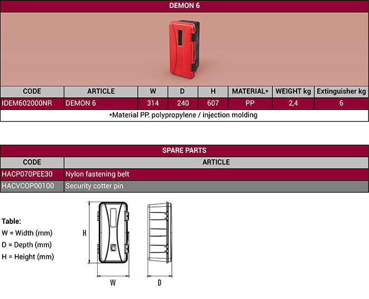The height and width of the screenshot is (299, 369).
Task: Select depth value 240
Action: pos(183,103)
